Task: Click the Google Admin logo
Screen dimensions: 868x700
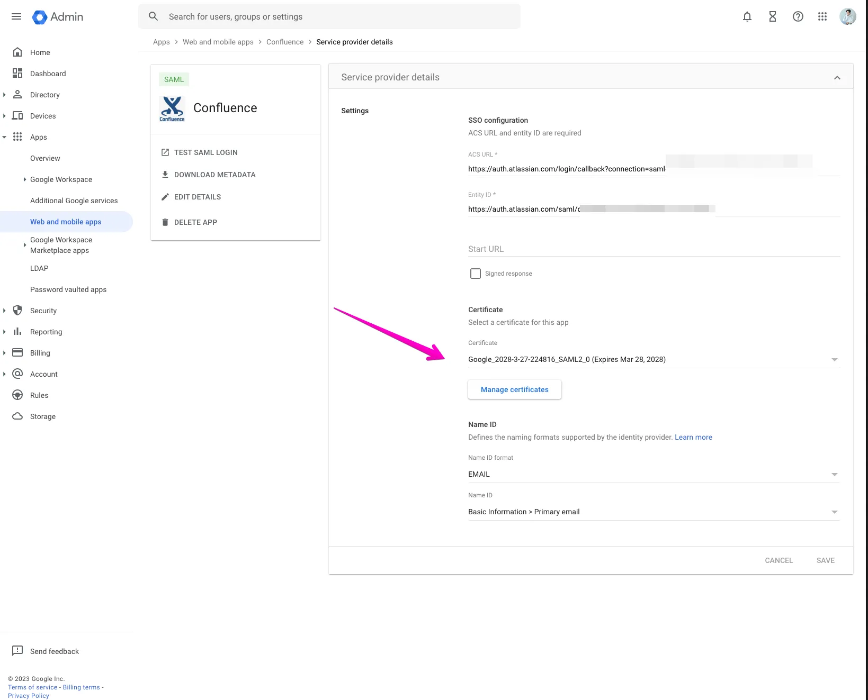Action: coord(58,17)
